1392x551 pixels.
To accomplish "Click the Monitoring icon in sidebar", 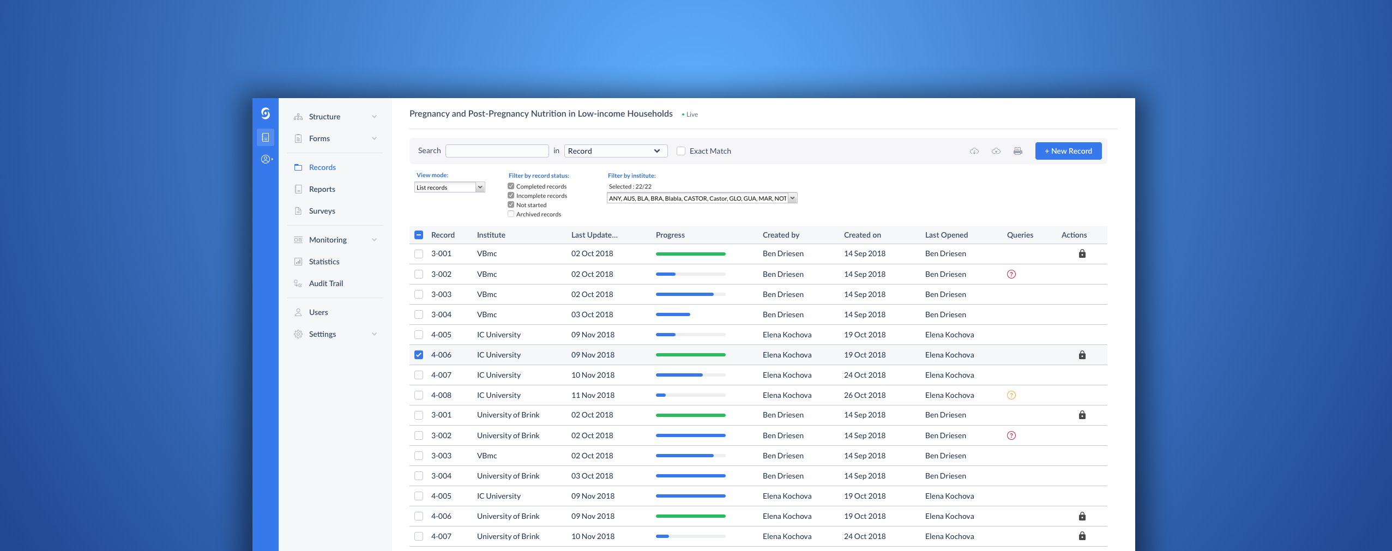I will point(298,240).
